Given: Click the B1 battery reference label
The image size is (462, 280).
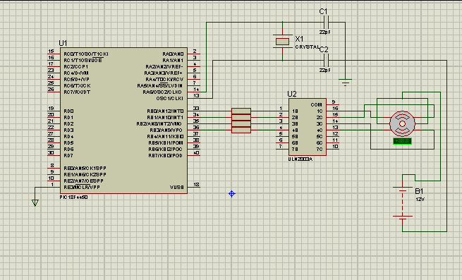Looking at the screenshot, I should pos(419,191).
